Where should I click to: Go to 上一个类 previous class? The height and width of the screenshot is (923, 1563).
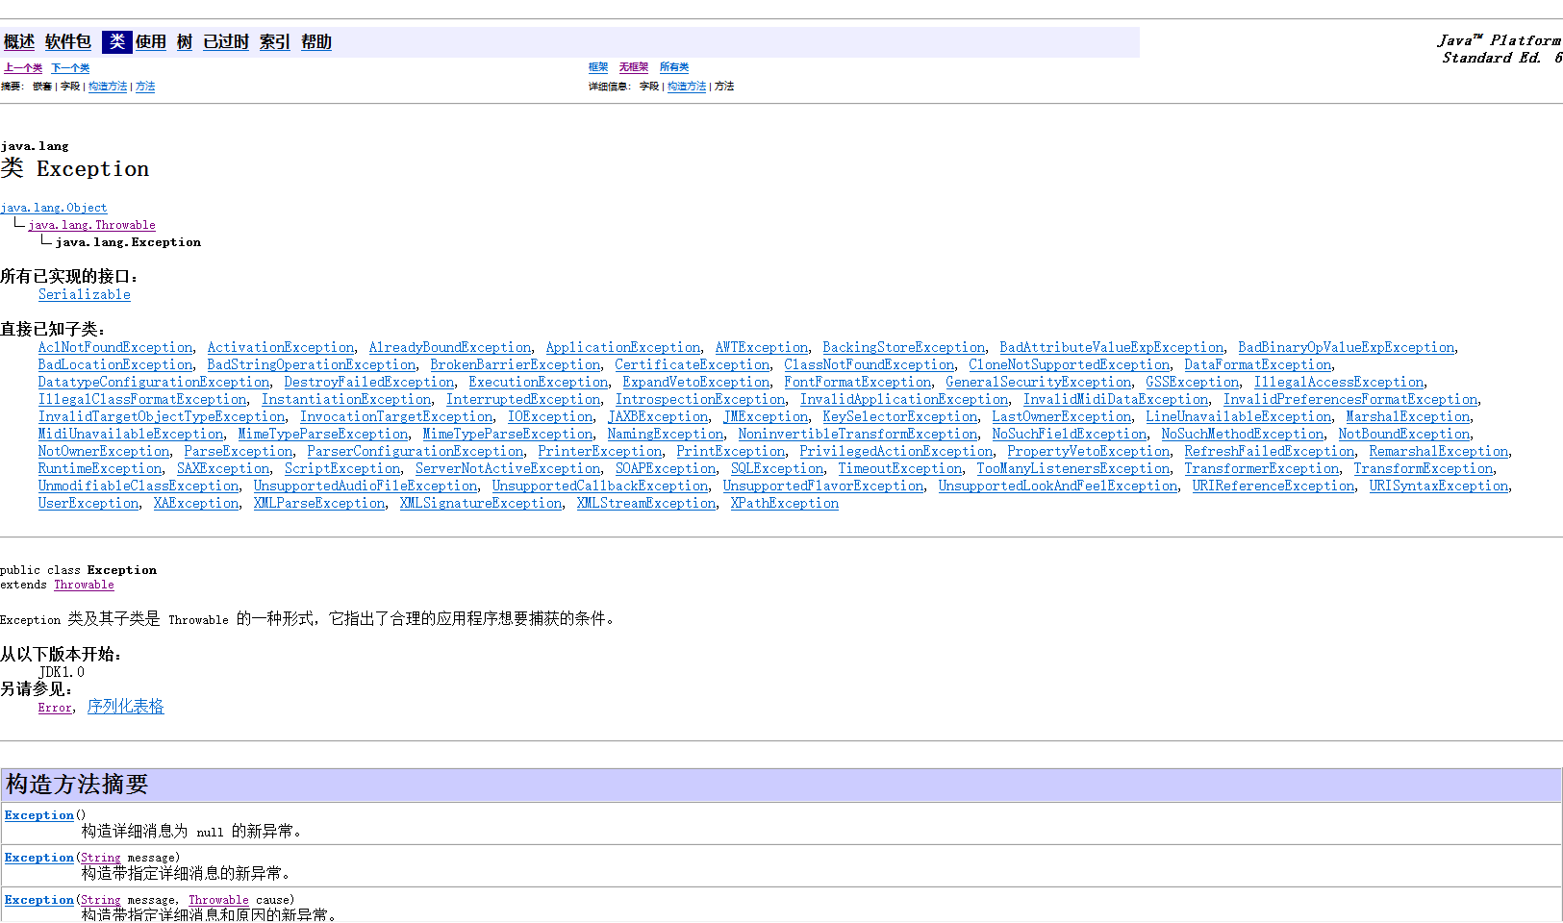point(23,68)
